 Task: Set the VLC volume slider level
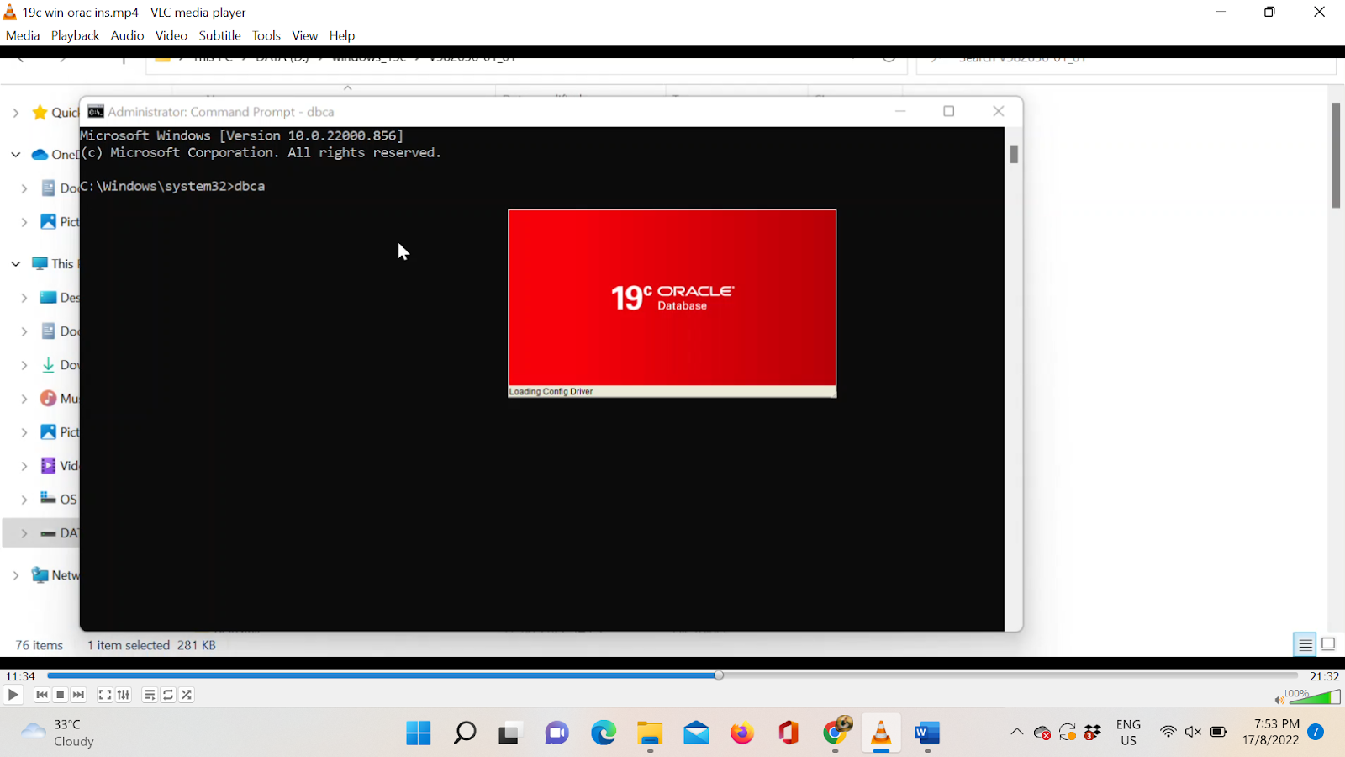pyautogui.click(x=1313, y=696)
